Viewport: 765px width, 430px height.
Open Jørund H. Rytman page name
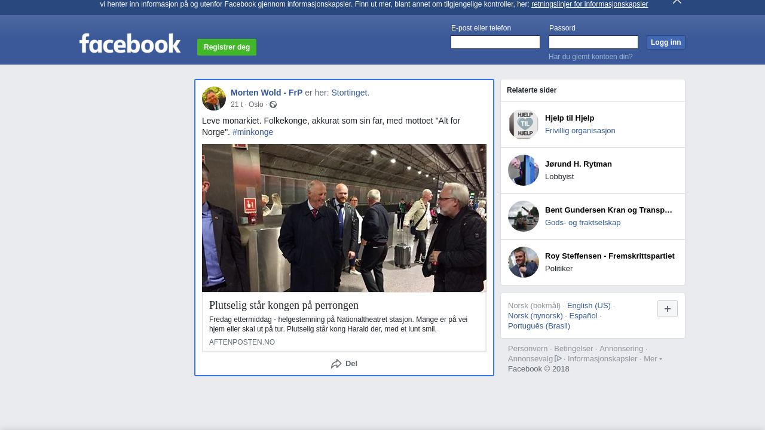coord(579,164)
